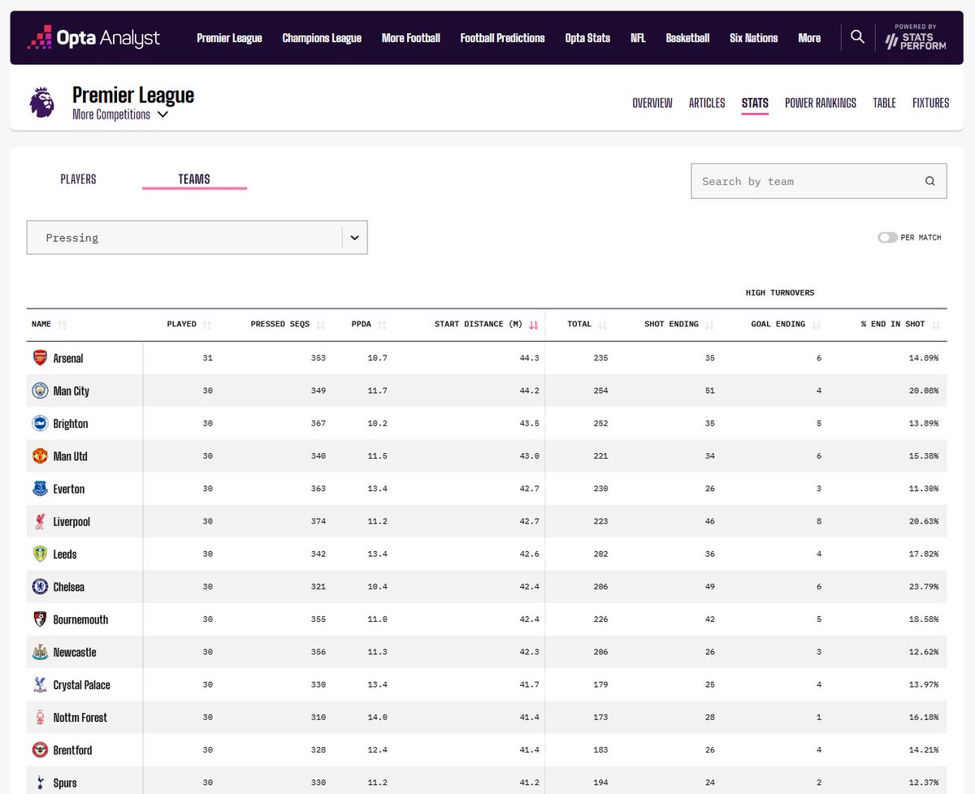Open the More navigation menu
The image size is (975, 794).
pyautogui.click(x=809, y=37)
